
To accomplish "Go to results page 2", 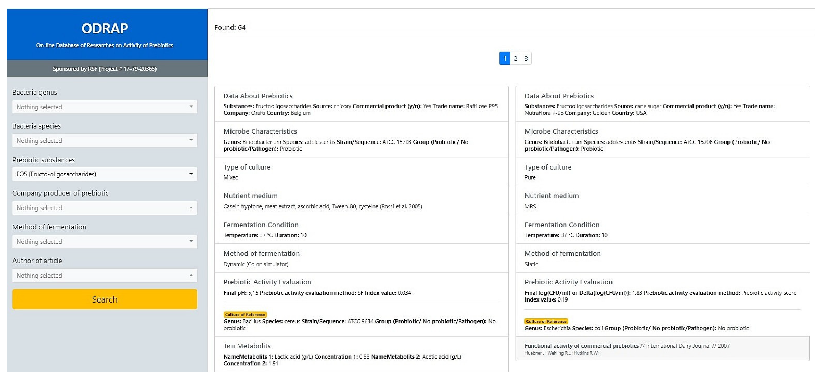I will [515, 58].
